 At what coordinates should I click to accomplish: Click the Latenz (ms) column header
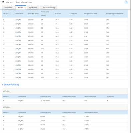(73, 14)
